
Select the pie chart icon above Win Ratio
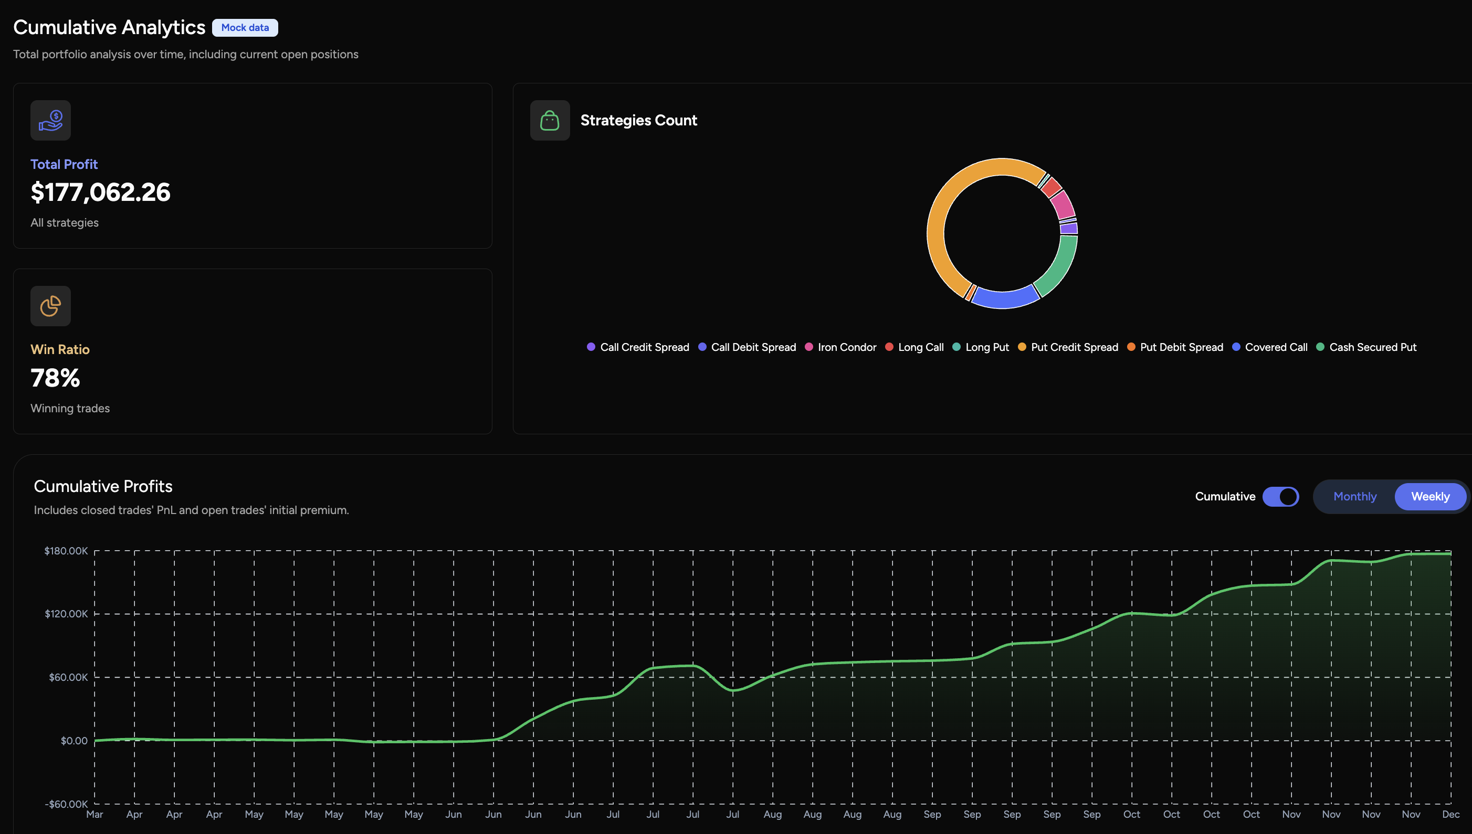tap(50, 306)
